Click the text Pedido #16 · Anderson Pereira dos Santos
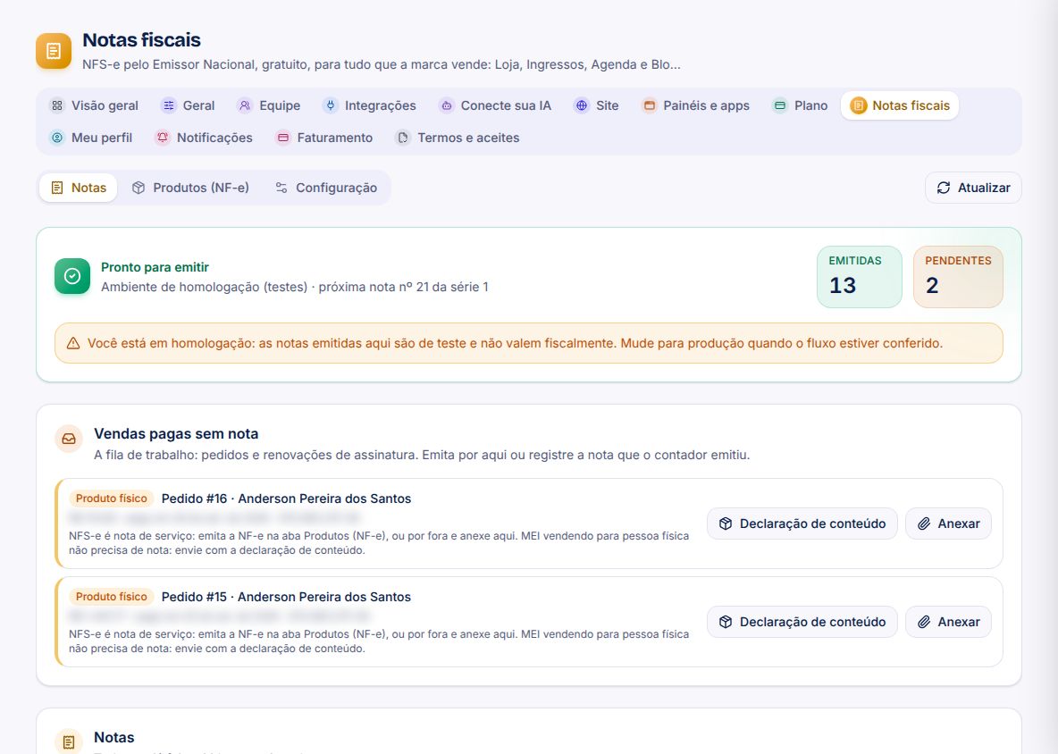 tap(286, 498)
